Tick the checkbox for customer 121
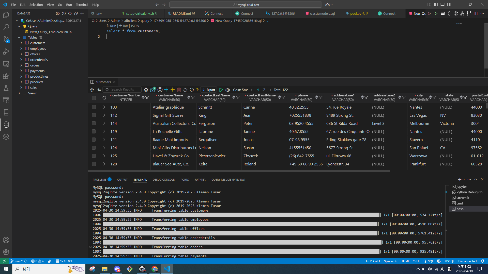The image size is (488, 274). 94,140
